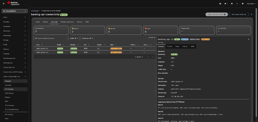Image resolution: width=258 pixels, height=122 pixels.
Task: Click the Warning summary card
Action: pyautogui.click(x=124, y=30)
